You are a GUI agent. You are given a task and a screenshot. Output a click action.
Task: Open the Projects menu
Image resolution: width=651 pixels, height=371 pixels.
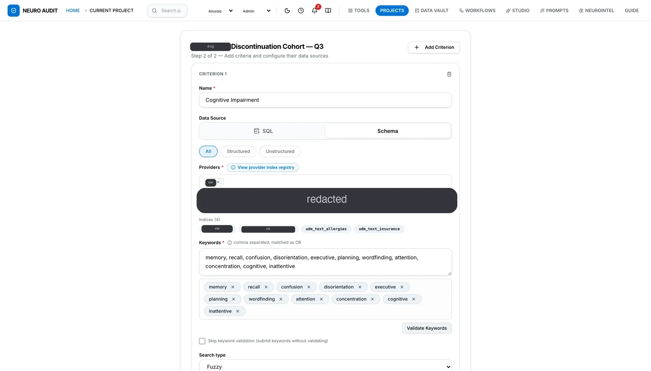click(x=392, y=11)
